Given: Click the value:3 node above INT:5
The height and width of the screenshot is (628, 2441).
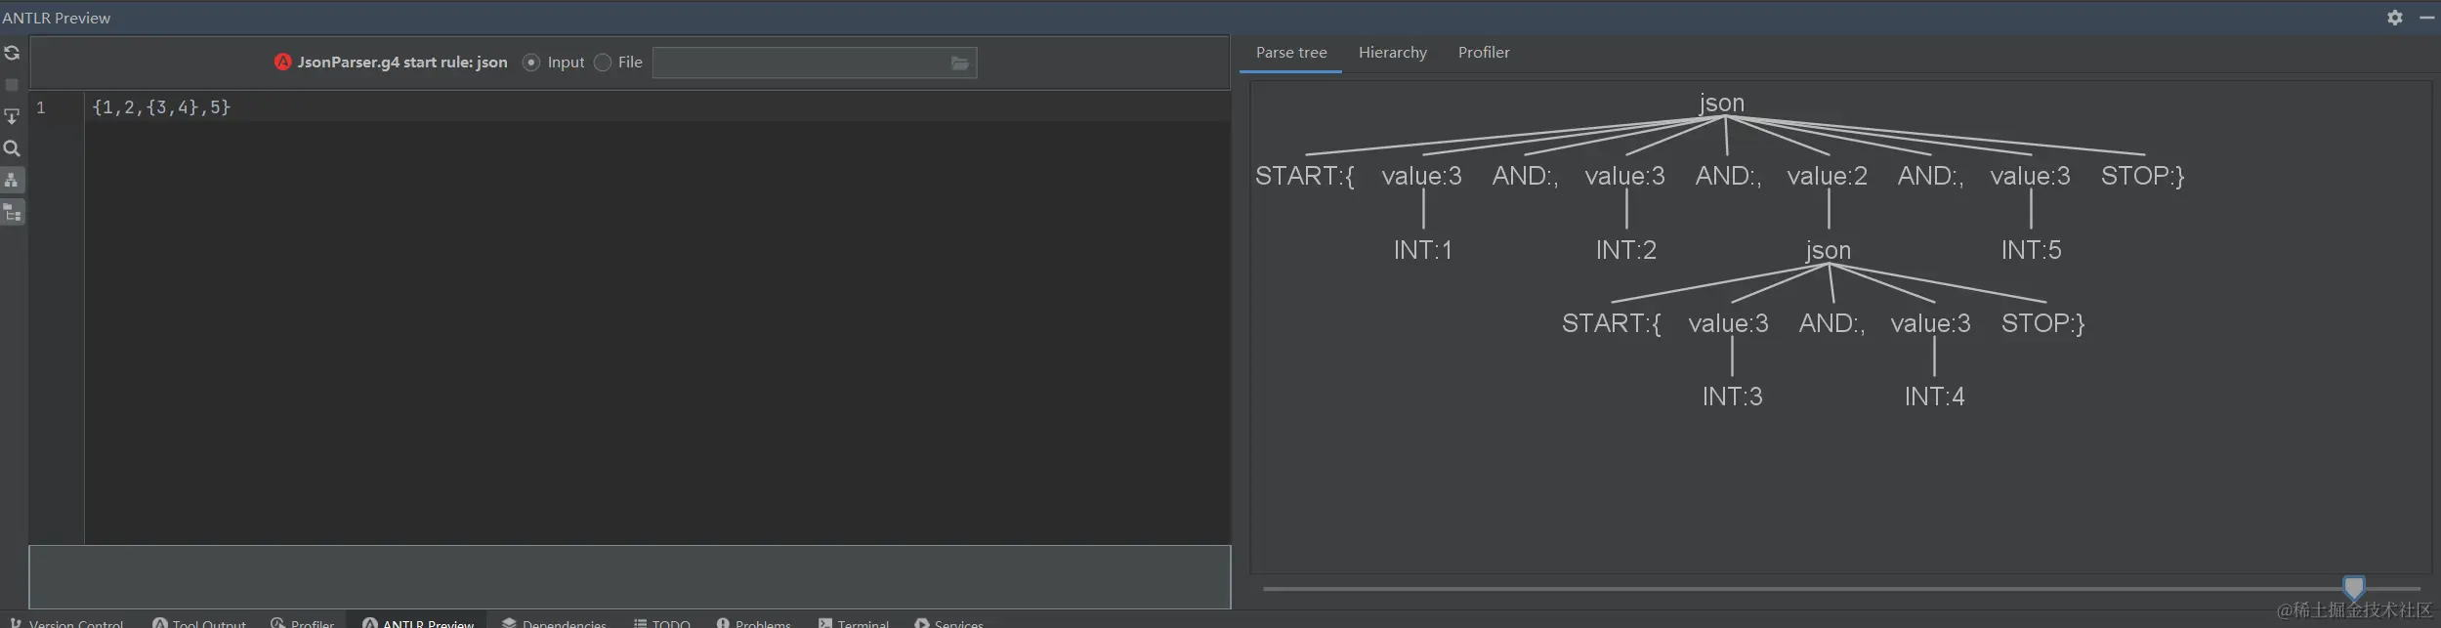Looking at the screenshot, I should [2030, 176].
